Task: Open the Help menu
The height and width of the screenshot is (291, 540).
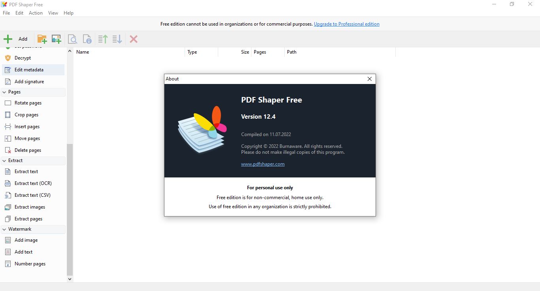Action: (x=68, y=13)
